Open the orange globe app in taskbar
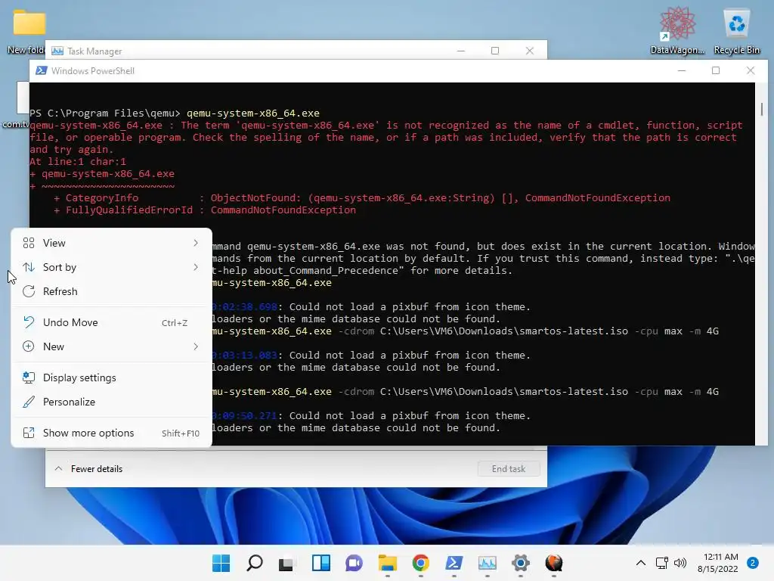This screenshot has height=581, width=774. click(554, 563)
